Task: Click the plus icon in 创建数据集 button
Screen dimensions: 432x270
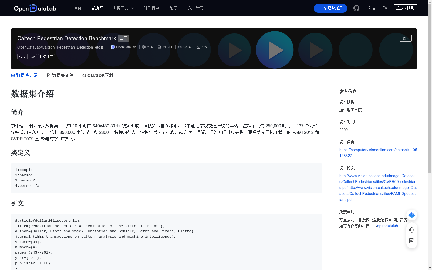Action: coord(320,8)
